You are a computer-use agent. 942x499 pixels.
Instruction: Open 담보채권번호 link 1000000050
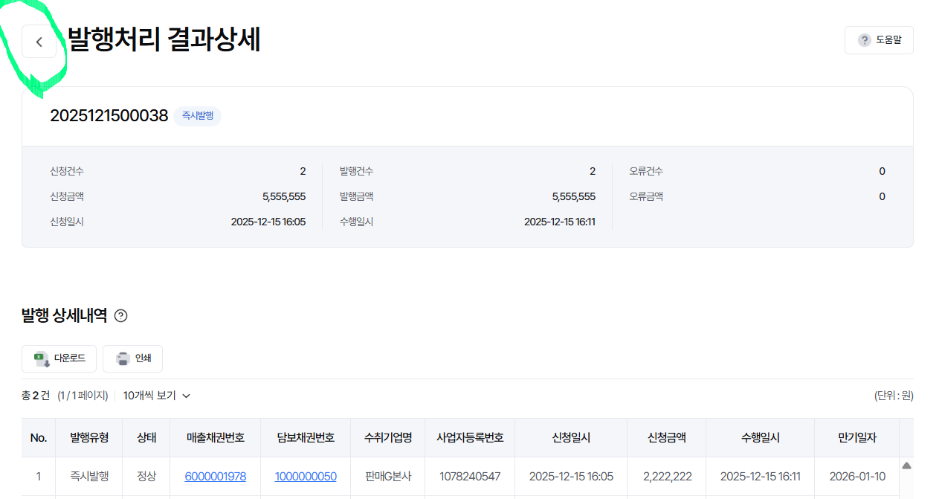pyautogui.click(x=306, y=477)
